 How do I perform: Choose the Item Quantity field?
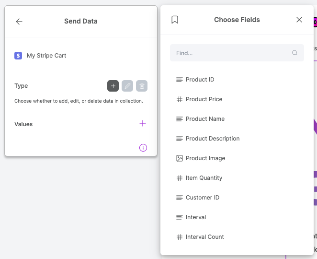click(x=204, y=178)
